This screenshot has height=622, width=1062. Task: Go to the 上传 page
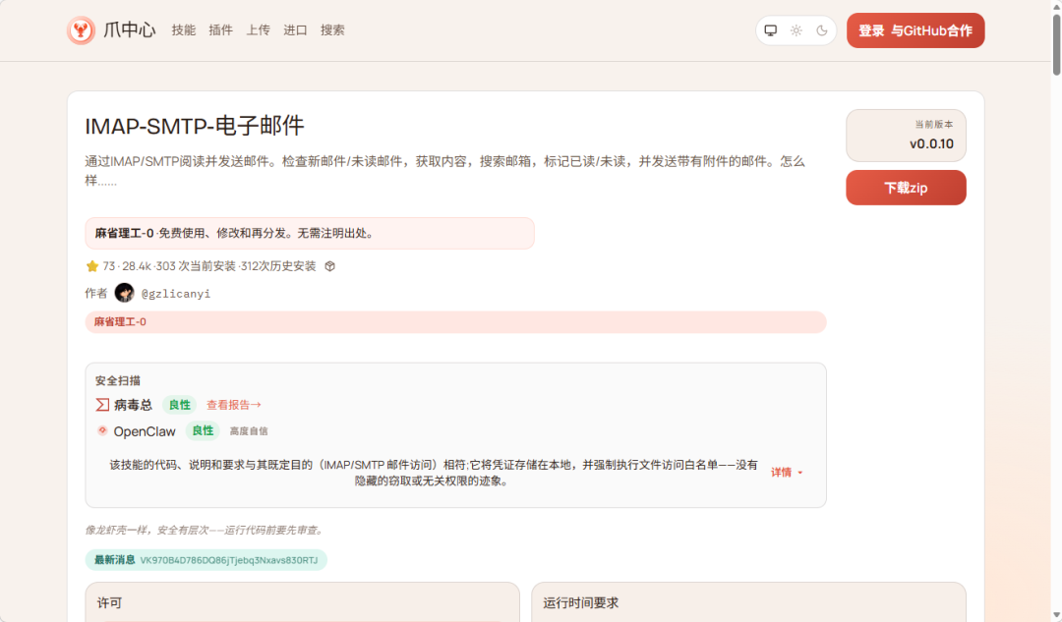[x=258, y=30]
